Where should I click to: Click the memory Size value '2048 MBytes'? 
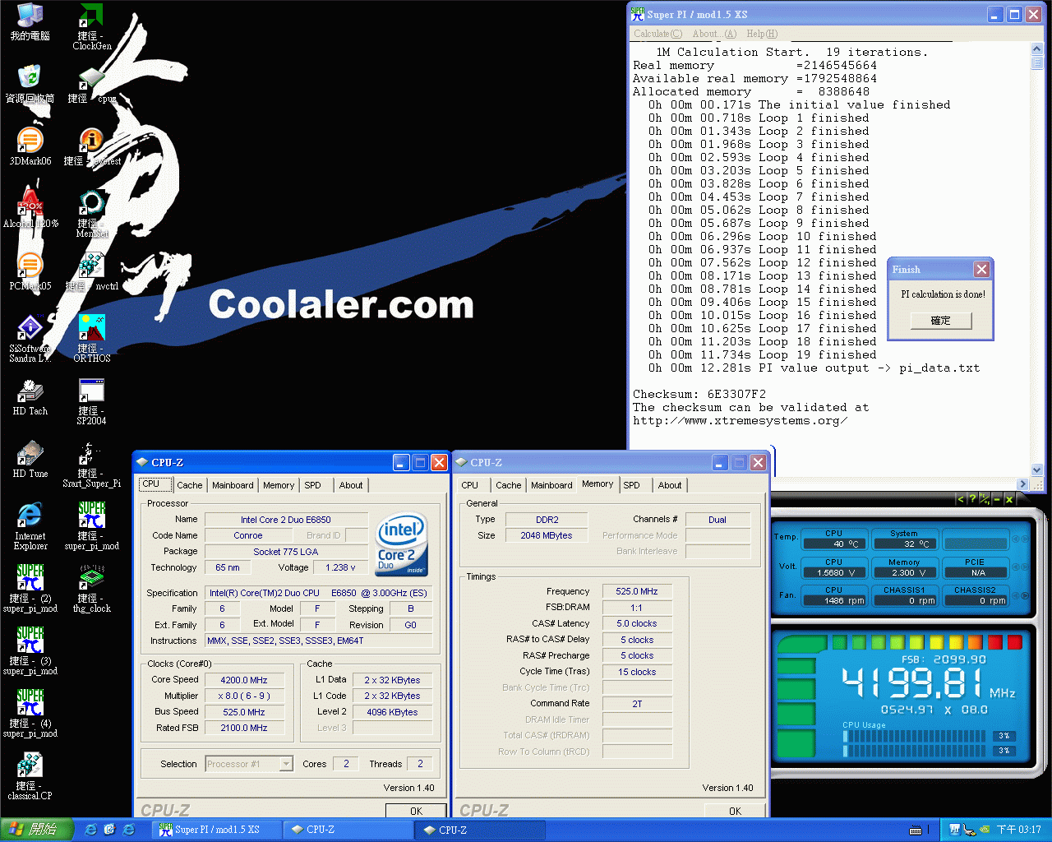click(x=547, y=535)
